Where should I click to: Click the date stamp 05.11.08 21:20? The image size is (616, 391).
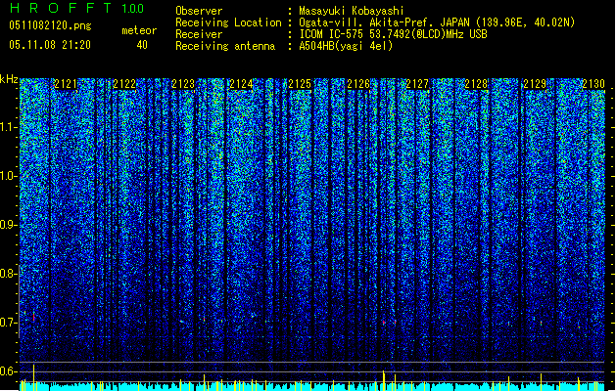pos(50,45)
